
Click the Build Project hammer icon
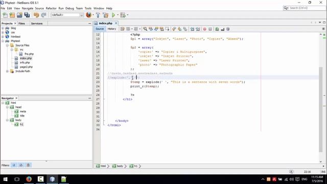tap(98, 15)
